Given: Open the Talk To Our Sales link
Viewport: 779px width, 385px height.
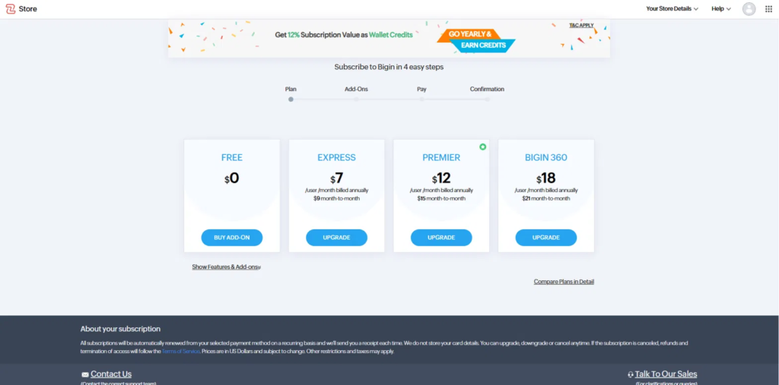Looking at the screenshot, I should [x=666, y=374].
